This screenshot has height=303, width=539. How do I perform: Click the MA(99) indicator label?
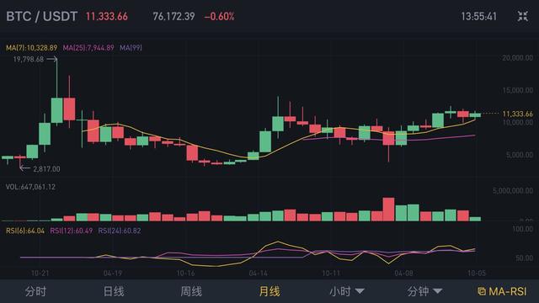[x=131, y=48]
